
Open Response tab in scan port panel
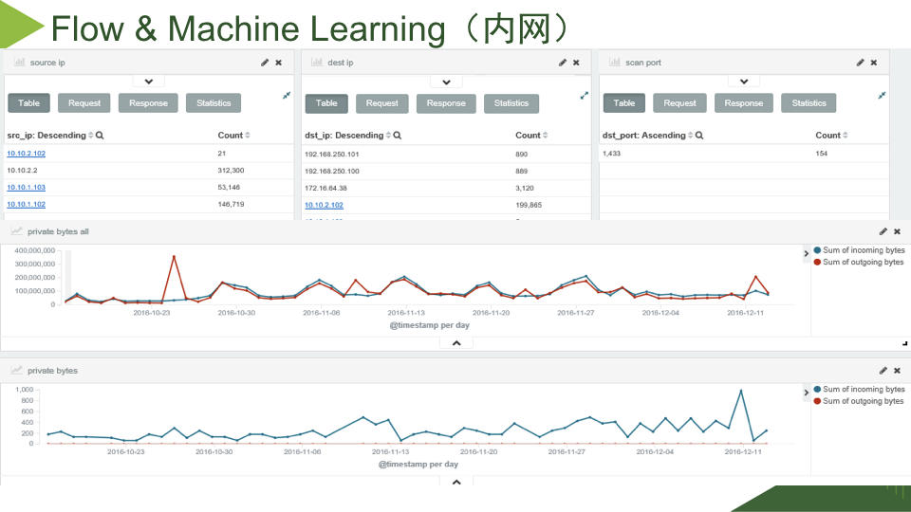[744, 102]
